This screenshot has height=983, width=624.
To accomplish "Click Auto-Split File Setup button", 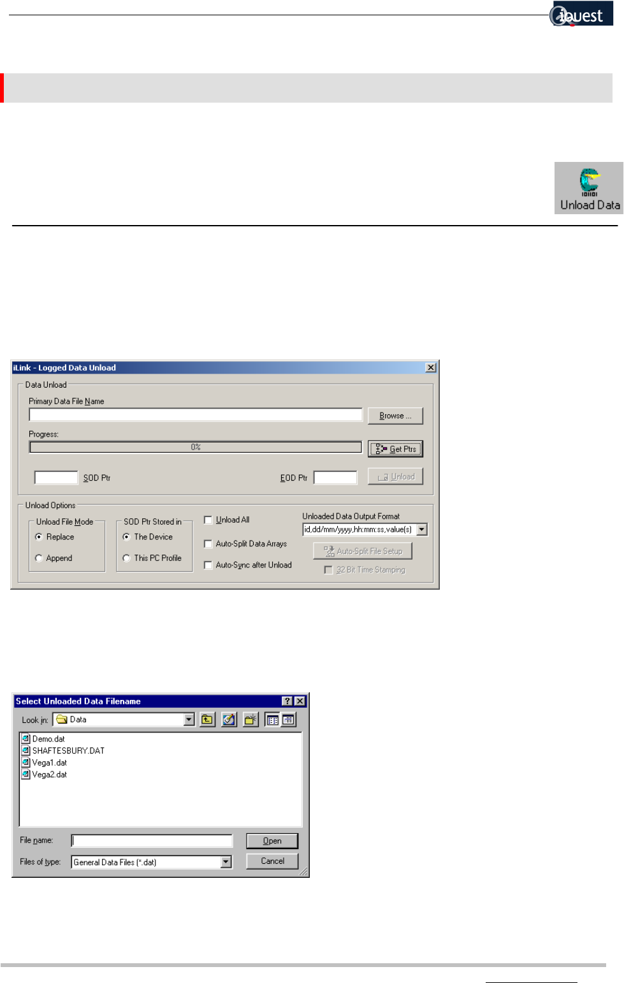I will click(x=363, y=551).
